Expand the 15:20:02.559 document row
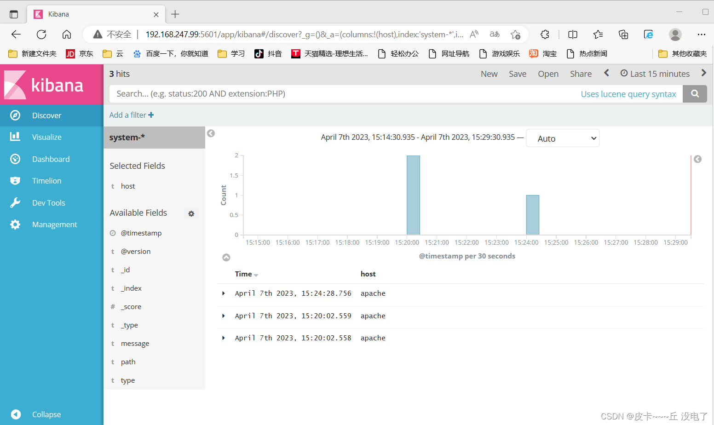 click(x=224, y=316)
